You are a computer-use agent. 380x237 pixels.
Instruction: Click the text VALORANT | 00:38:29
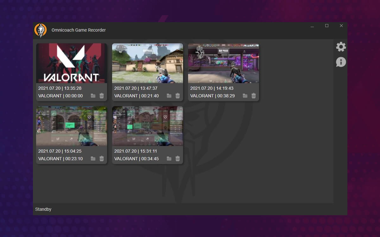(212, 96)
